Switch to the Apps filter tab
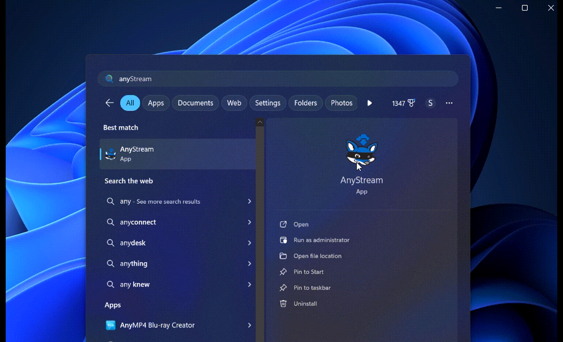This screenshot has width=563, height=342. pyautogui.click(x=156, y=103)
